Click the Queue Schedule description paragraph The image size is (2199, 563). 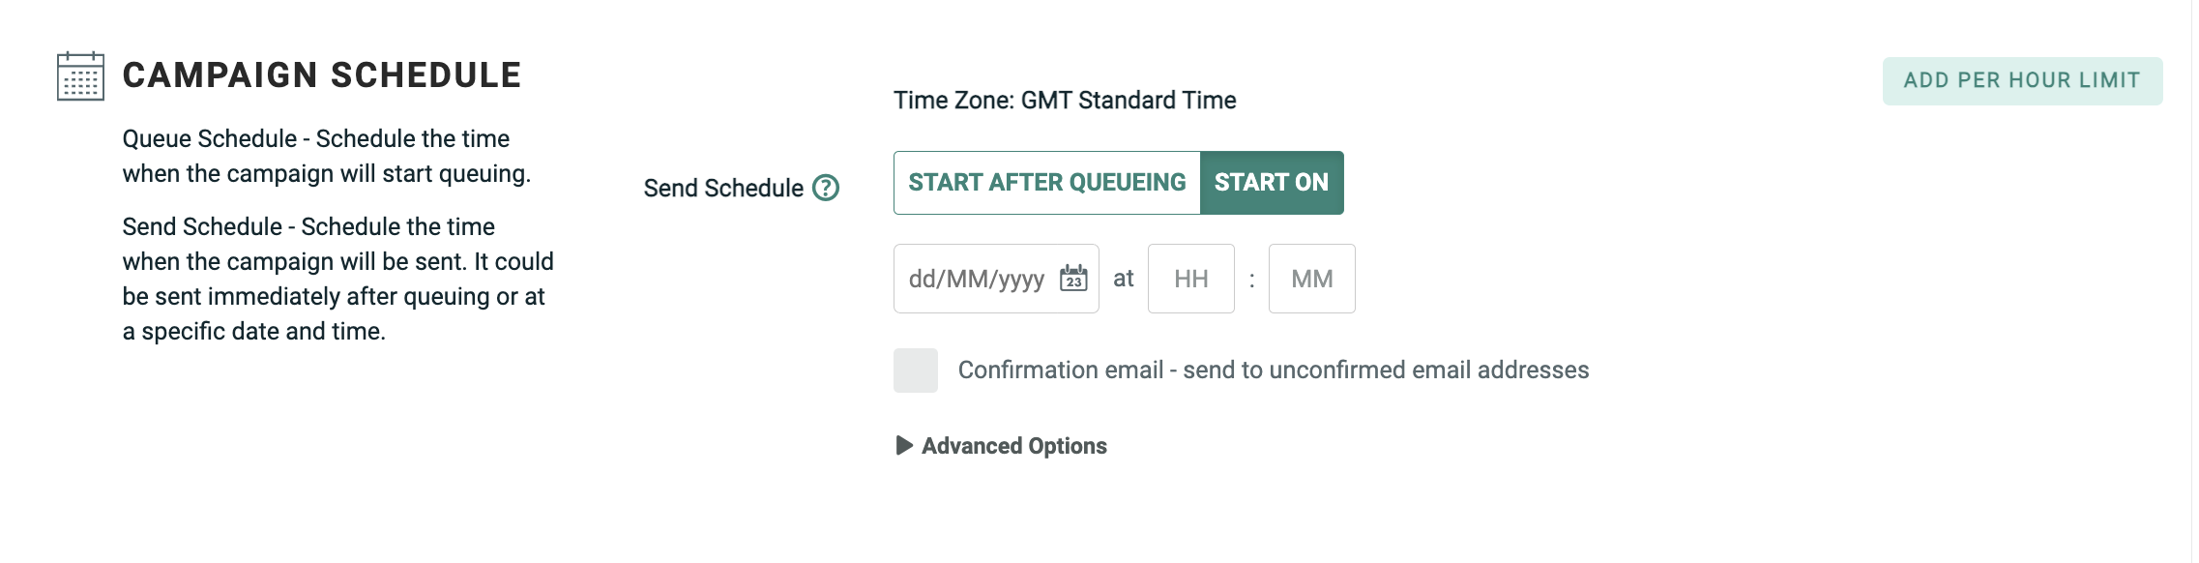pyautogui.click(x=327, y=157)
